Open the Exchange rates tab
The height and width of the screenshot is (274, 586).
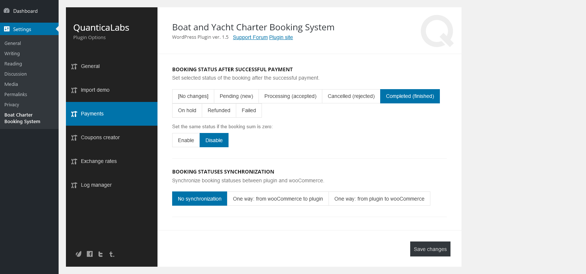click(x=99, y=161)
